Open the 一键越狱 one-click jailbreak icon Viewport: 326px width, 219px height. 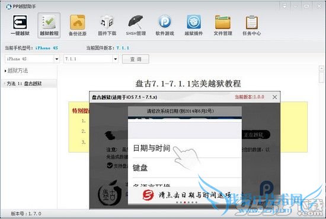pyautogui.click(x=20, y=25)
